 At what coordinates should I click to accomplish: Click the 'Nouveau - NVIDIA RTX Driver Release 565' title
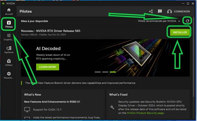point(51,31)
